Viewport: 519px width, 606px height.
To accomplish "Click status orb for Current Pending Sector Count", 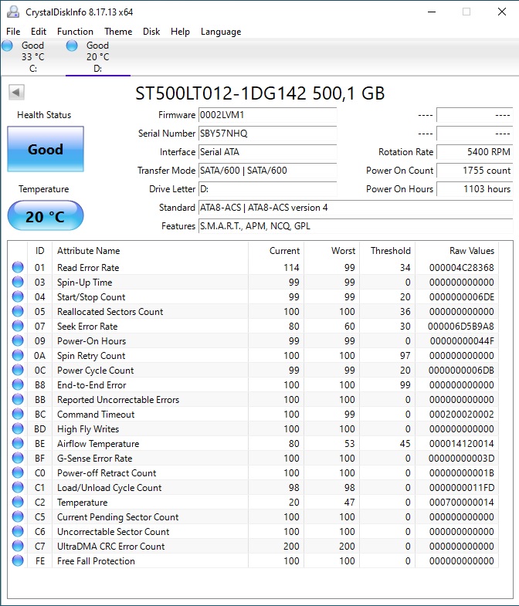I will [x=18, y=516].
